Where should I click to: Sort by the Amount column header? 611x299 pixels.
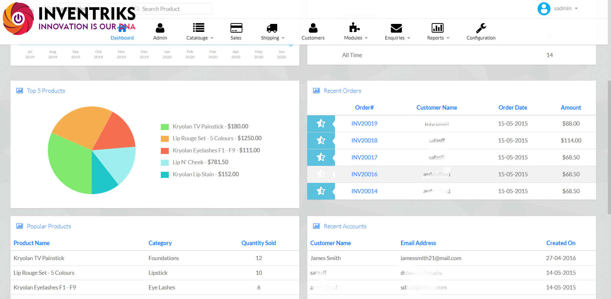click(x=571, y=107)
